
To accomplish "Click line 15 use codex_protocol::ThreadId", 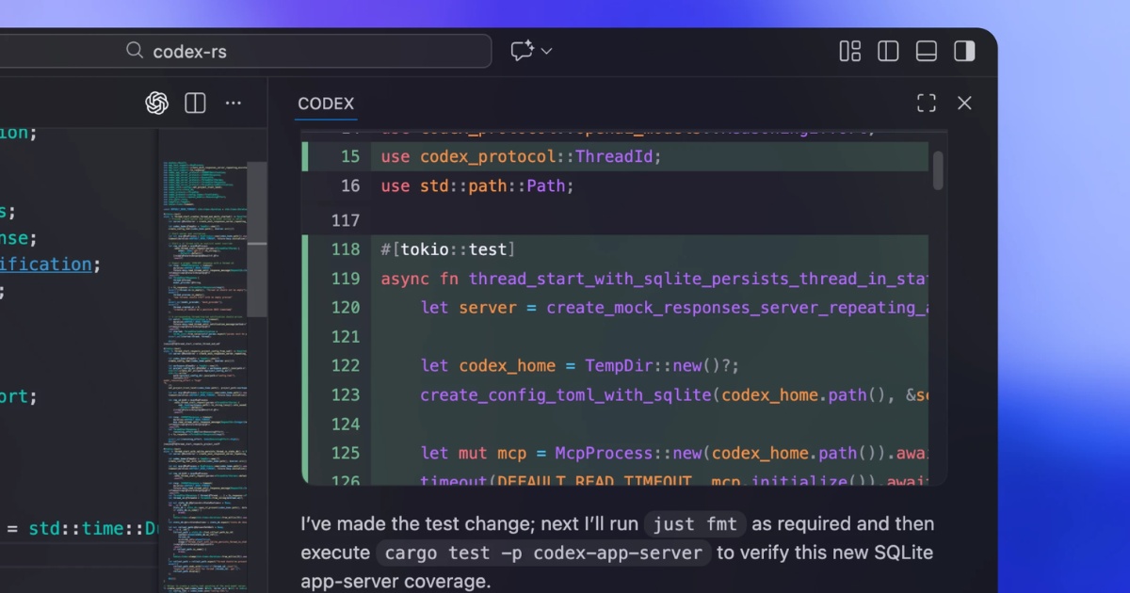I will point(522,156).
